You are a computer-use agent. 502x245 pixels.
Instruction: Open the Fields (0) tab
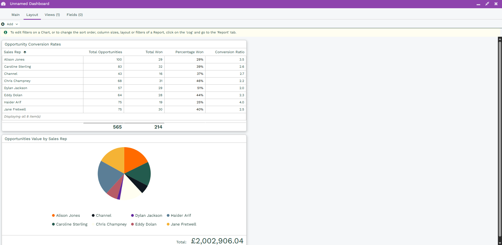tap(75, 15)
